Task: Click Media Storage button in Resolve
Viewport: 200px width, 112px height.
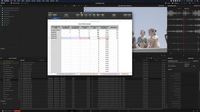Action: (x=15, y=3)
